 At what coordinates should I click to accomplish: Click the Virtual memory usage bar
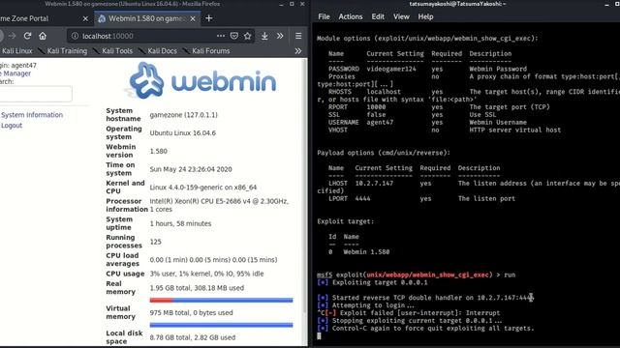tap(221, 325)
